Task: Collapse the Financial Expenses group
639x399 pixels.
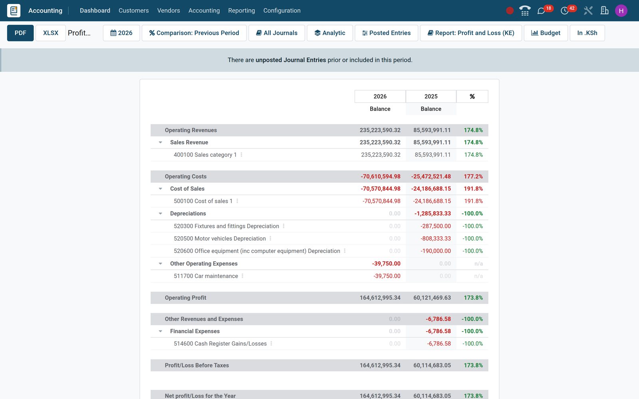Action: tap(161, 331)
